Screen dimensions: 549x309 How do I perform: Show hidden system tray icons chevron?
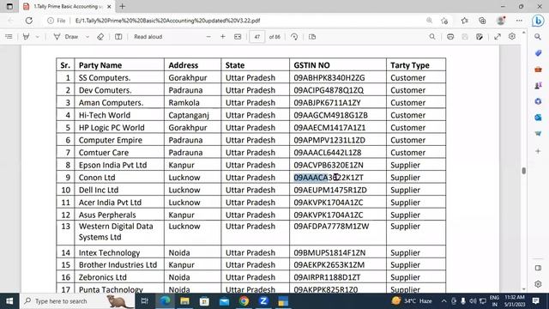coord(444,301)
